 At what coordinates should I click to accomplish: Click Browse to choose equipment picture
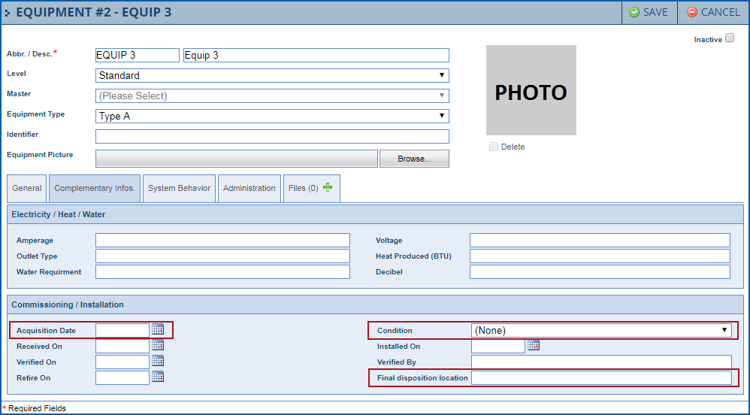(x=414, y=159)
